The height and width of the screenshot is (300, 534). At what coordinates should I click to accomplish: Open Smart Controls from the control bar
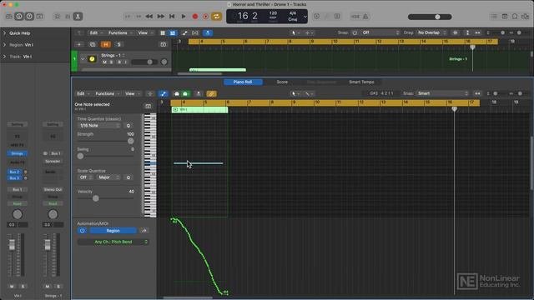(x=58, y=17)
